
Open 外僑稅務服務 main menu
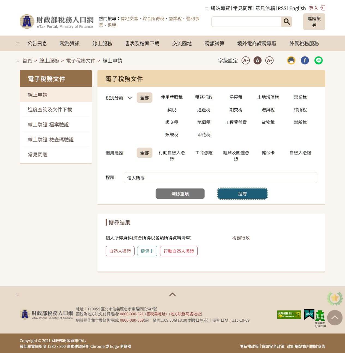tap(304, 43)
